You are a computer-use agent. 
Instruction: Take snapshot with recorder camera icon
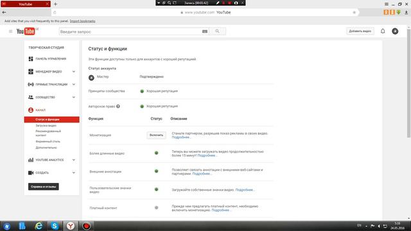pos(236,3)
